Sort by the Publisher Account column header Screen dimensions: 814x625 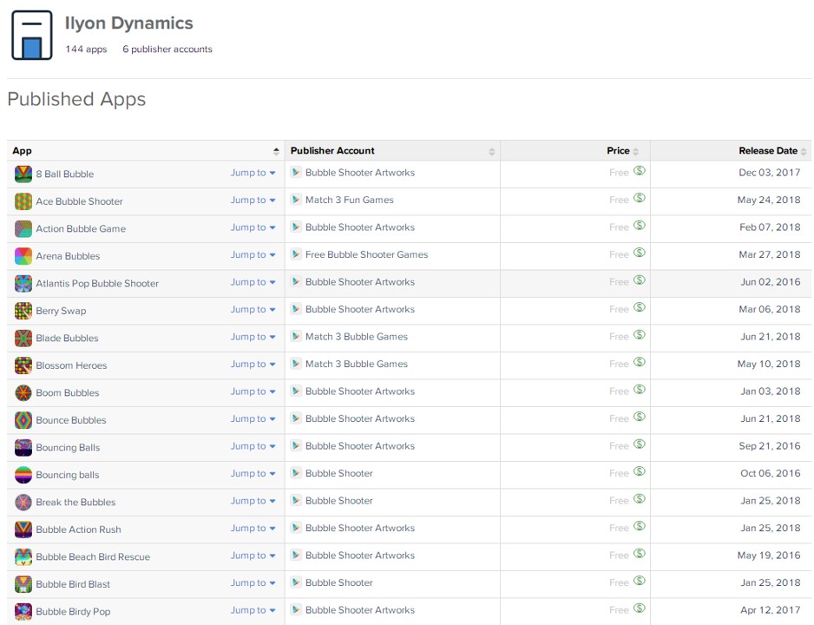click(x=332, y=151)
